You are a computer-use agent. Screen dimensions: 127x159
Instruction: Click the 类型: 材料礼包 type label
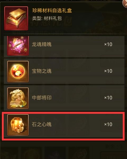(47, 18)
